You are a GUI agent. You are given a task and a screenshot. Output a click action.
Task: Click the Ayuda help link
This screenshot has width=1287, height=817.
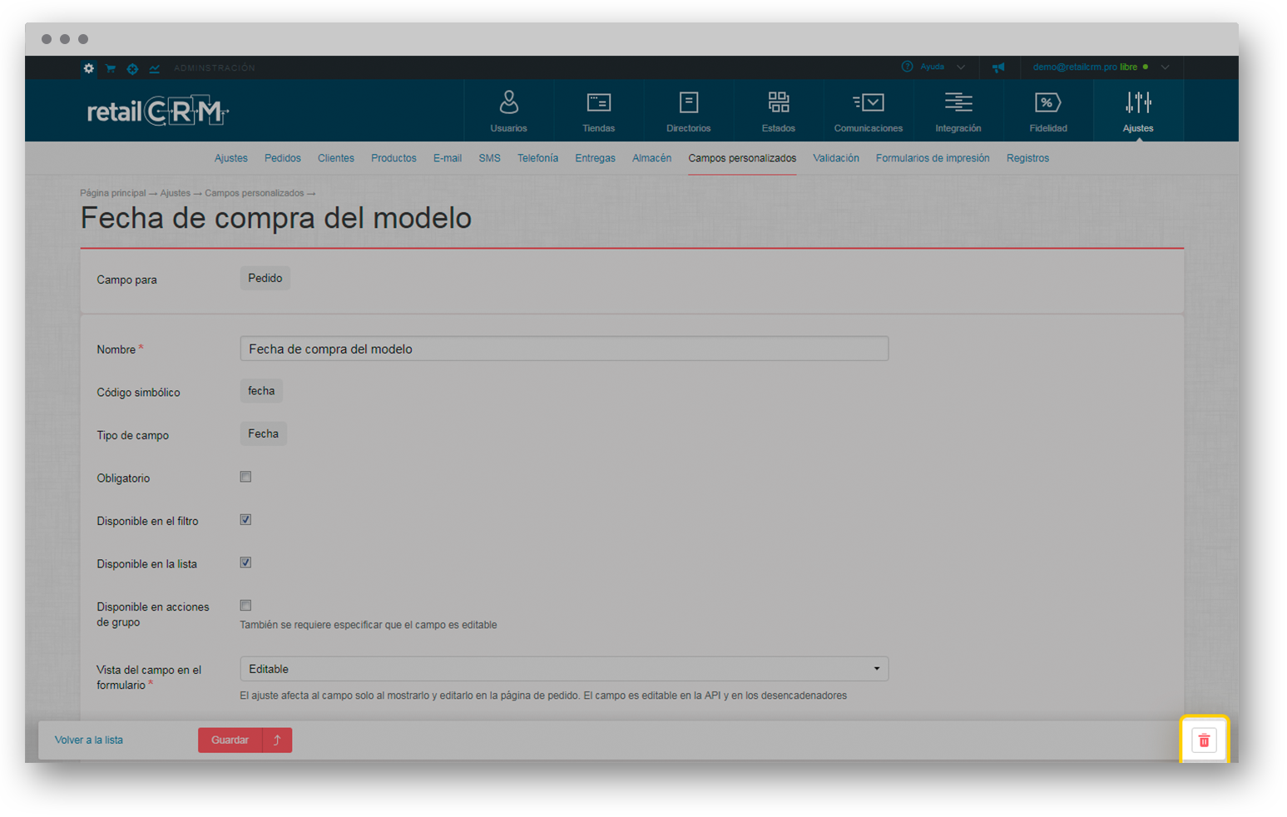(933, 67)
